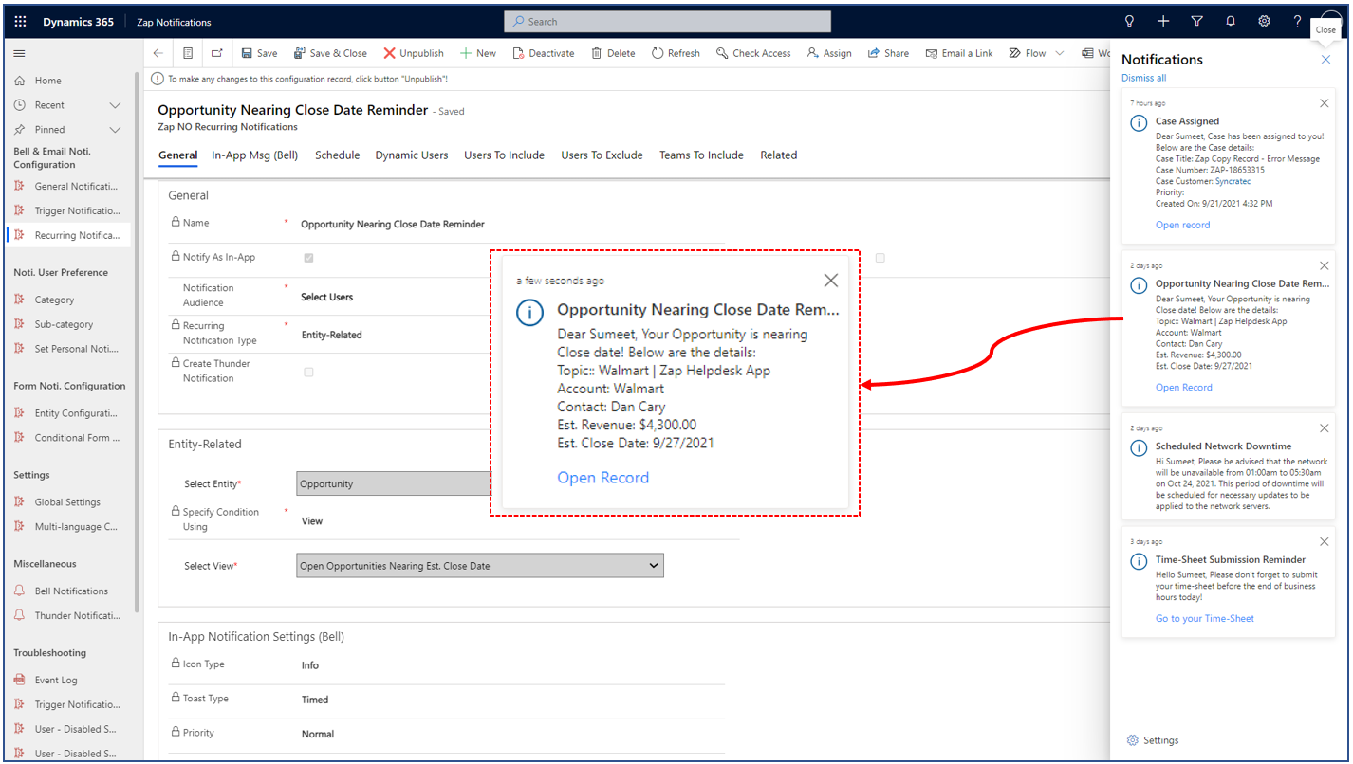Open the Dynamics 365 app launcher grid
The width and height of the screenshot is (1353, 764).
[20, 22]
